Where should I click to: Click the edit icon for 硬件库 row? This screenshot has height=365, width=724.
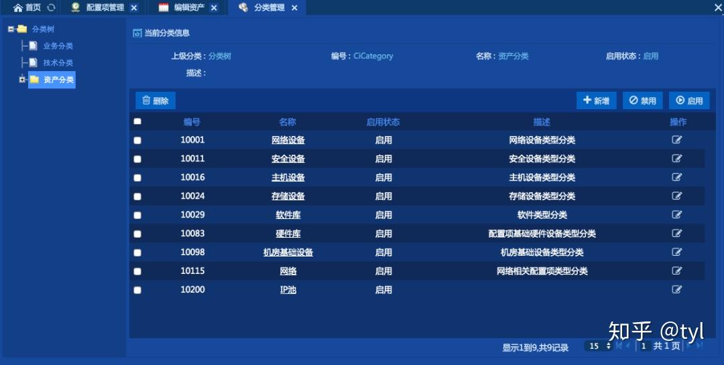[676, 233]
